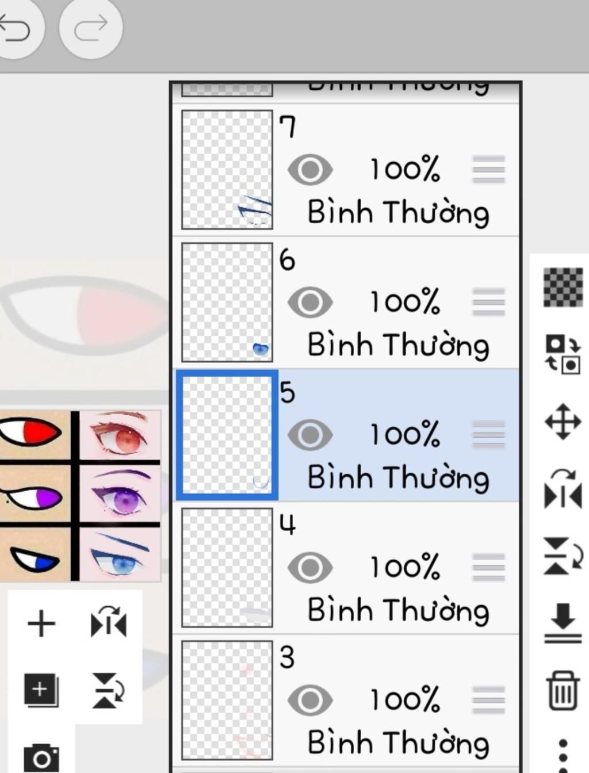589x773 pixels.
Task: Click the merge layer down arrow icon
Action: pyautogui.click(x=563, y=623)
